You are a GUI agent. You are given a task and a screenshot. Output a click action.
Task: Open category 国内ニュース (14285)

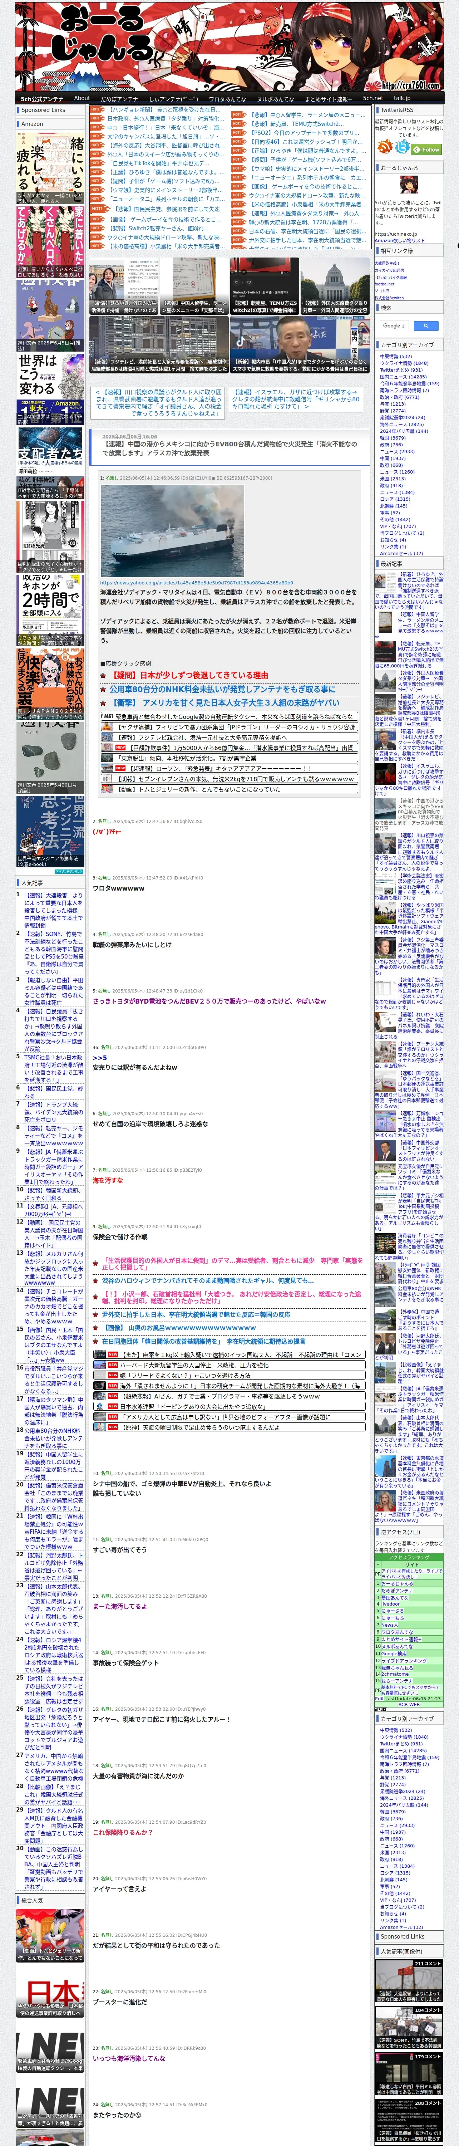coord(403,377)
